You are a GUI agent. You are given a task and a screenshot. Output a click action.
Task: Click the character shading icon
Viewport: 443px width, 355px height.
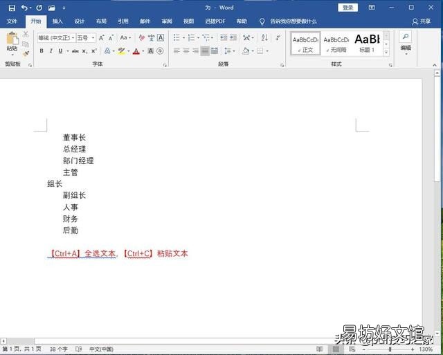click(x=151, y=51)
